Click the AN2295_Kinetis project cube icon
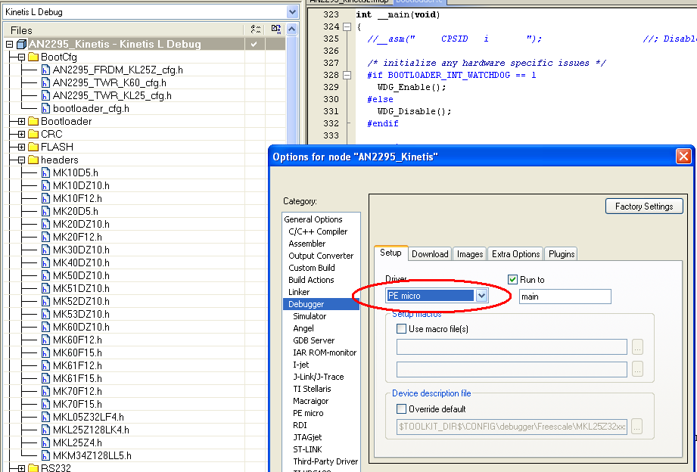 [21, 44]
